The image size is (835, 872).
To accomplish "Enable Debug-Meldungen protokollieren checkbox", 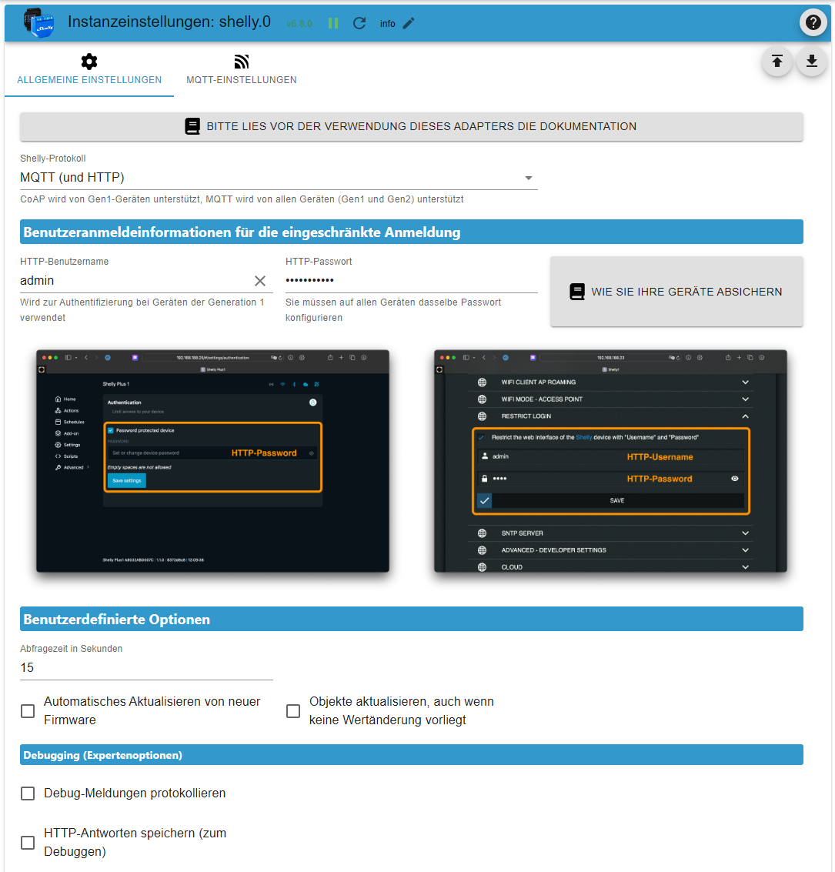I will pyautogui.click(x=28, y=793).
